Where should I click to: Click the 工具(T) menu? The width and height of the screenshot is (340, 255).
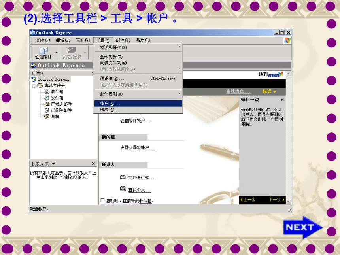tap(103, 40)
